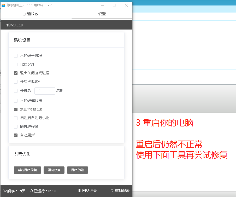Open the 网络记录 network log icon
The height and width of the screenshot is (197, 236).
click(x=79, y=191)
